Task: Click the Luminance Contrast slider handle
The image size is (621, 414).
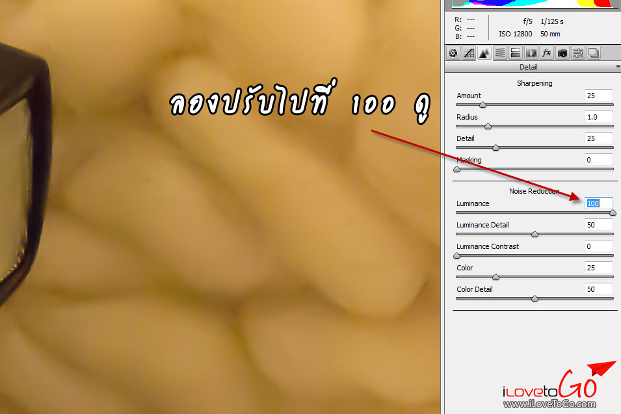Action: click(x=456, y=255)
